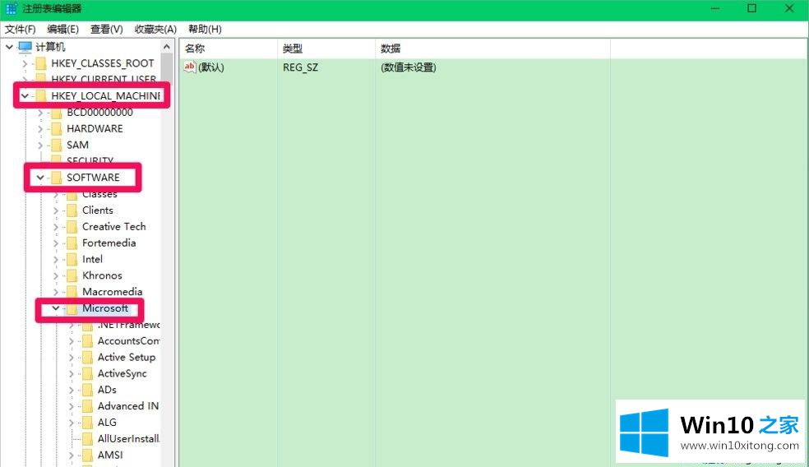Viewport: 809px width, 467px height.
Task: Maximize the Registry Editor window
Action: pyautogui.click(x=751, y=8)
